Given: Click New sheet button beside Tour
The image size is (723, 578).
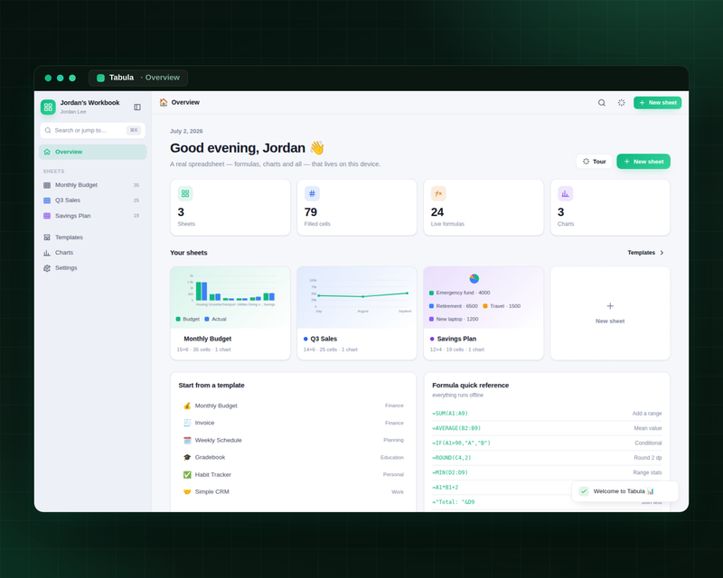Looking at the screenshot, I should pyautogui.click(x=643, y=162).
